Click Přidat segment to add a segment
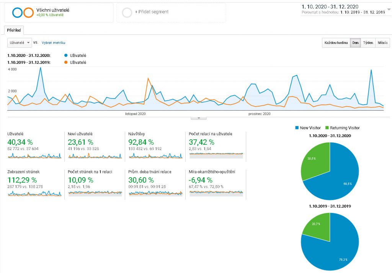Screen dimensions: 392x273 [x=152, y=12]
